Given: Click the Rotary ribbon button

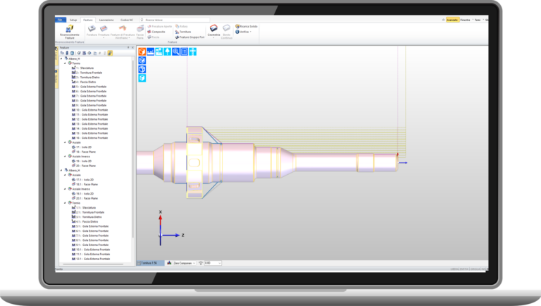Looking at the screenshot, I should click(x=182, y=26).
